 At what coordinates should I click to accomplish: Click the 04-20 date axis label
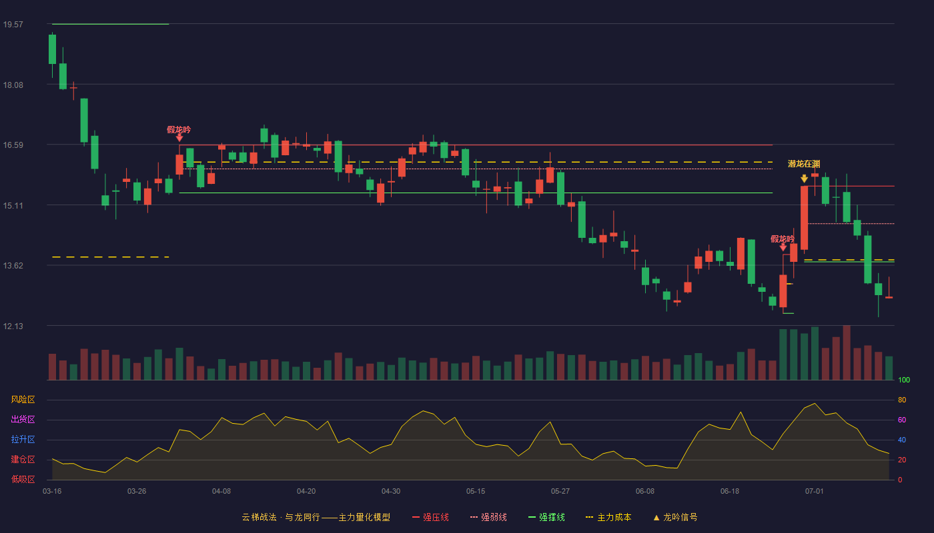(x=306, y=491)
